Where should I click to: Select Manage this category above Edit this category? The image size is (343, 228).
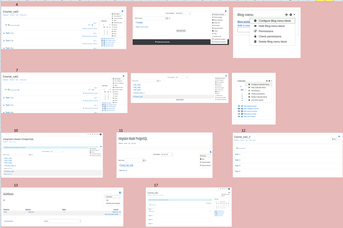(x=219, y=14)
